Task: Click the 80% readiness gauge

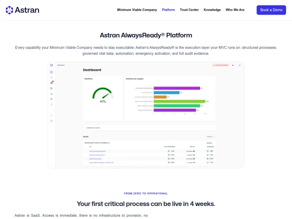Action: pyautogui.click(x=103, y=95)
